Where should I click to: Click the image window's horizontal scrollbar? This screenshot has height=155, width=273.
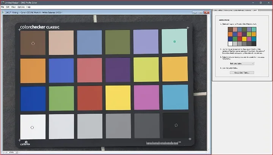tap(113, 152)
